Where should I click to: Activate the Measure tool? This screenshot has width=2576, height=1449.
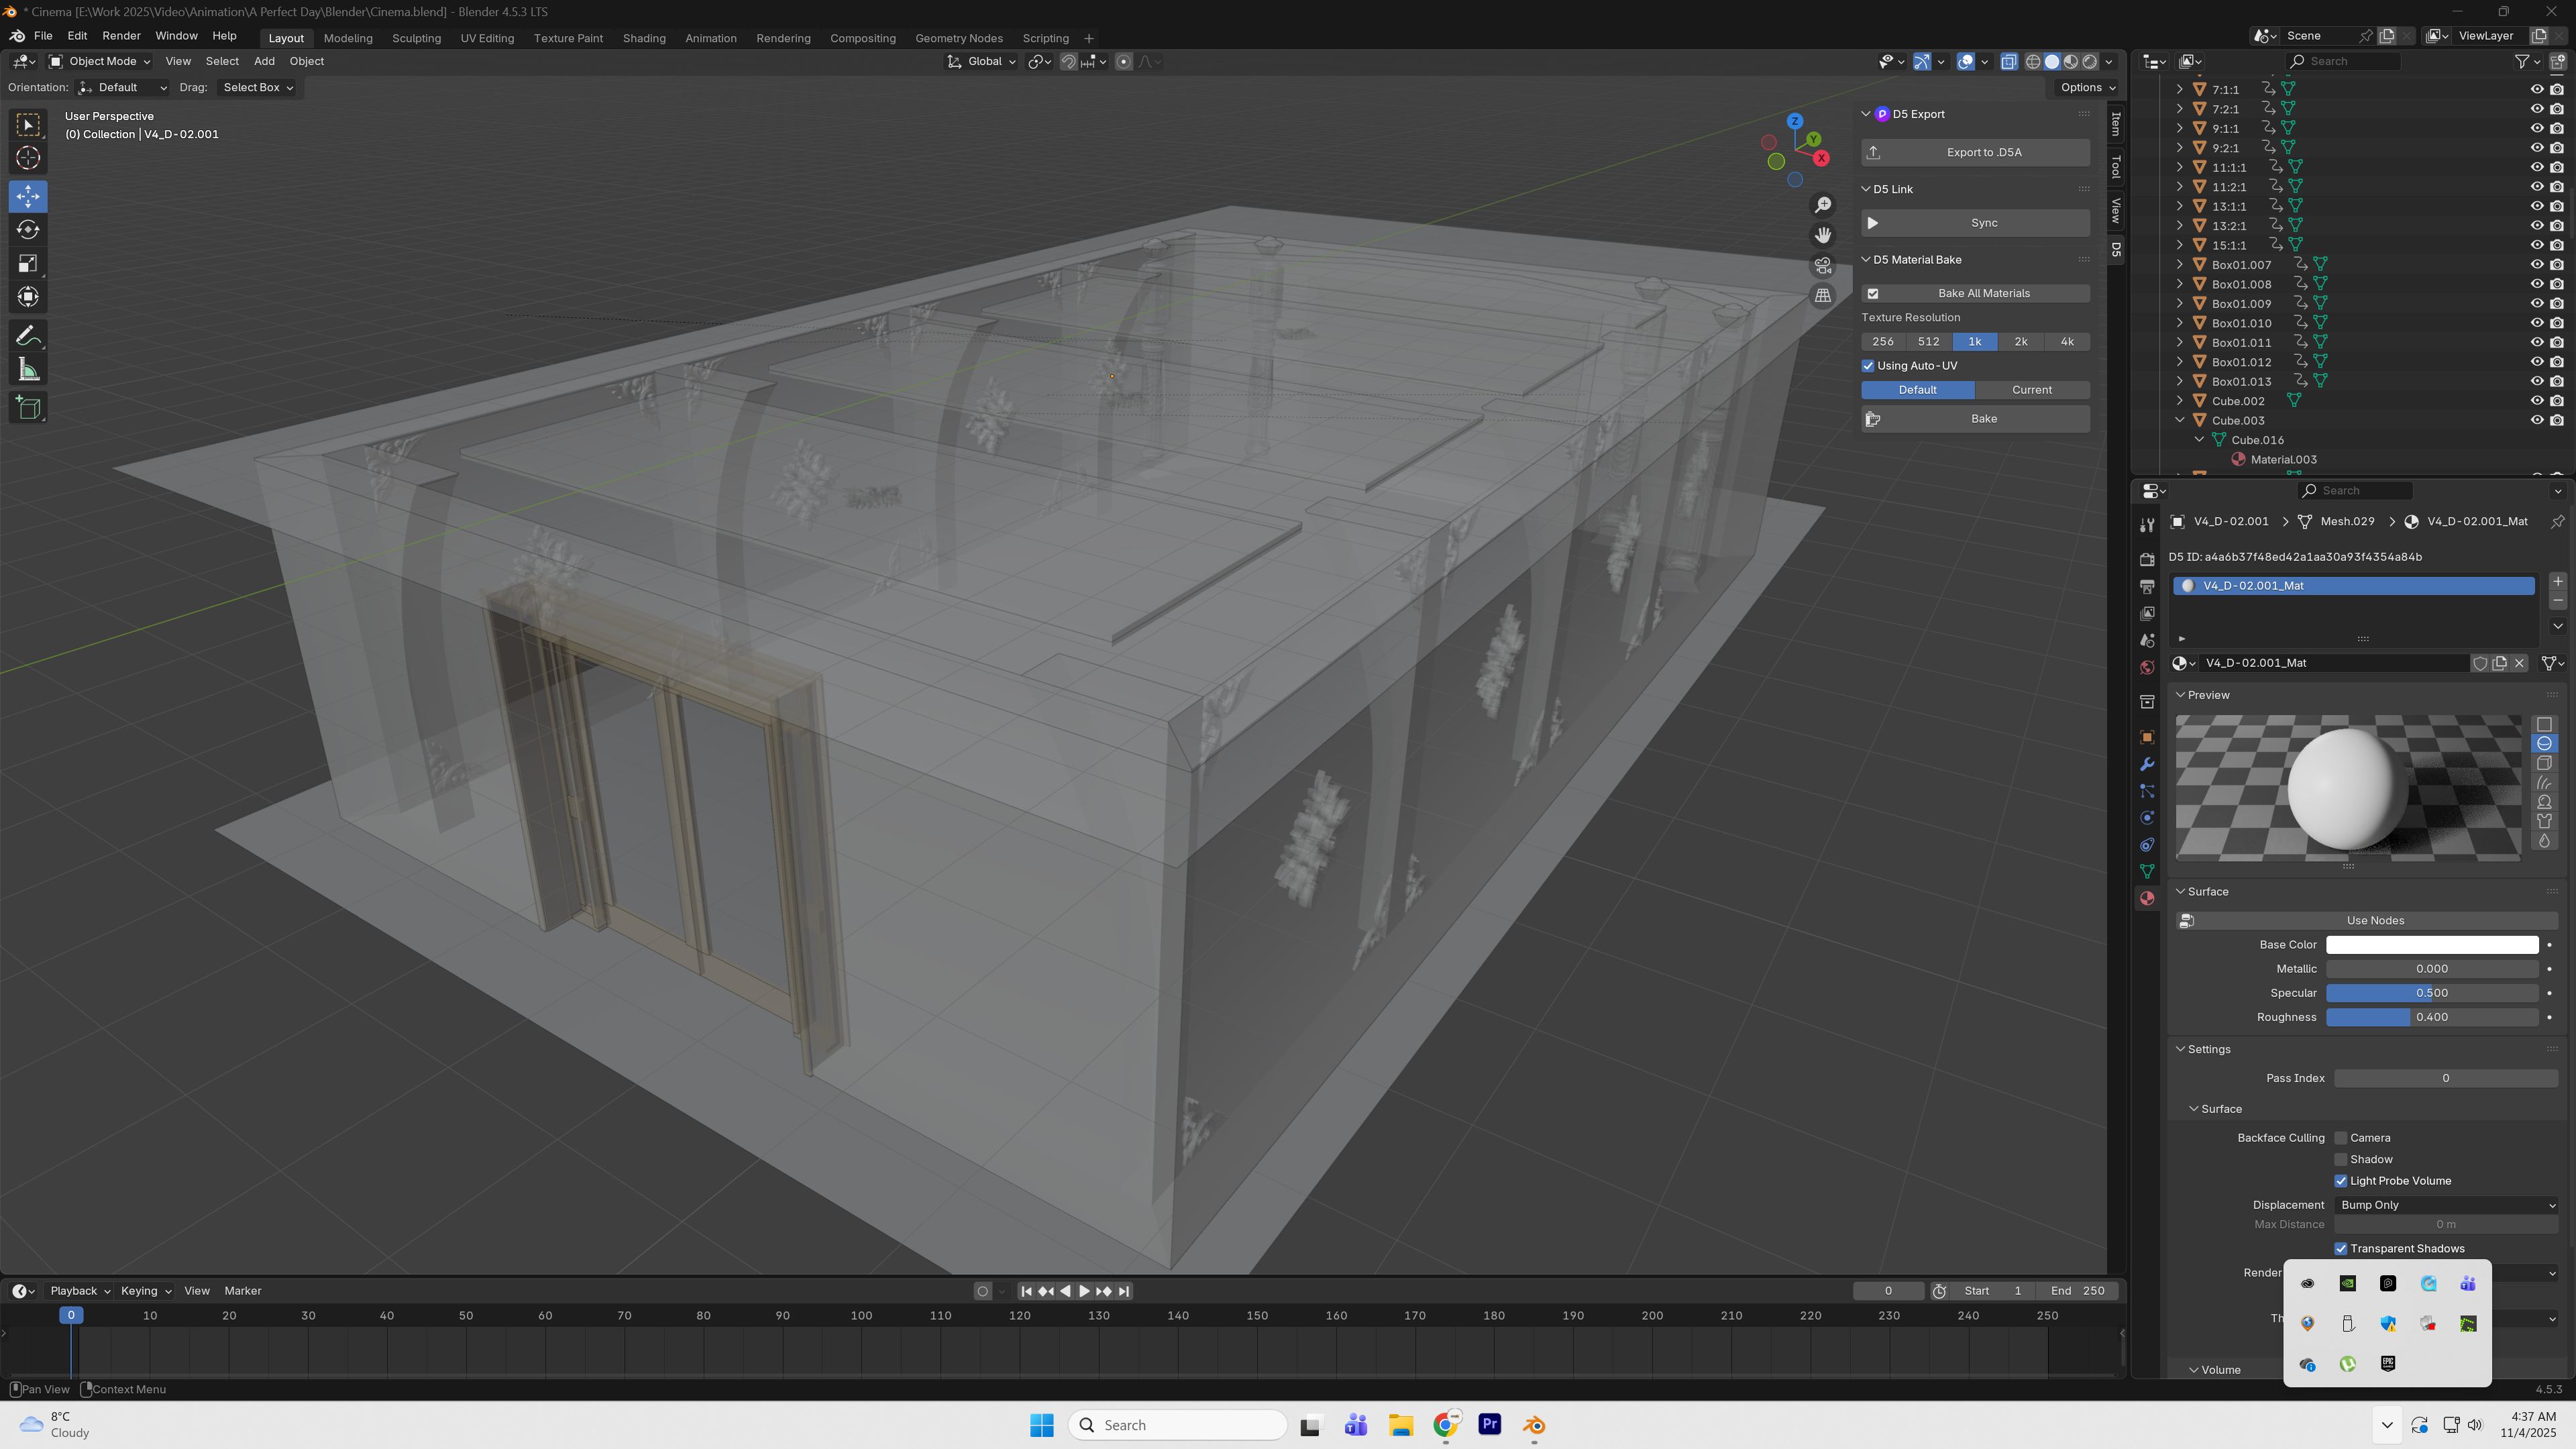tap(28, 371)
